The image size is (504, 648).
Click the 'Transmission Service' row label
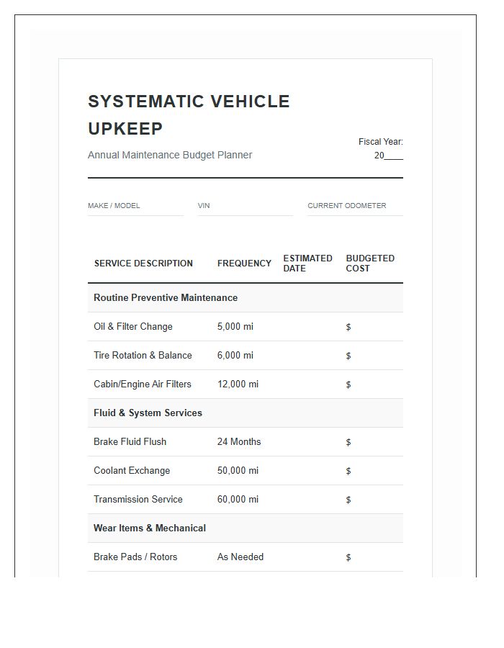[138, 499]
